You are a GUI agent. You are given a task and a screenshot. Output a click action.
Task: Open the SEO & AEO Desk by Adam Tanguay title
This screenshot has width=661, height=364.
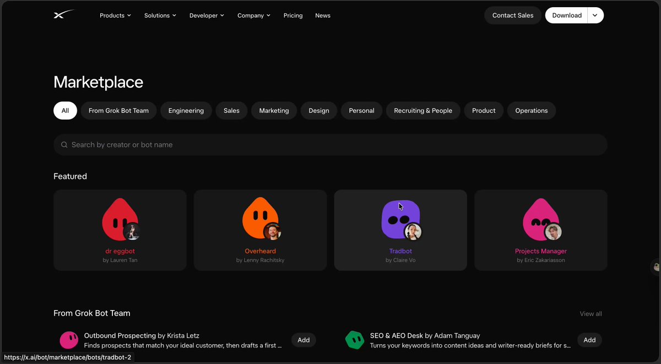[425, 335]
